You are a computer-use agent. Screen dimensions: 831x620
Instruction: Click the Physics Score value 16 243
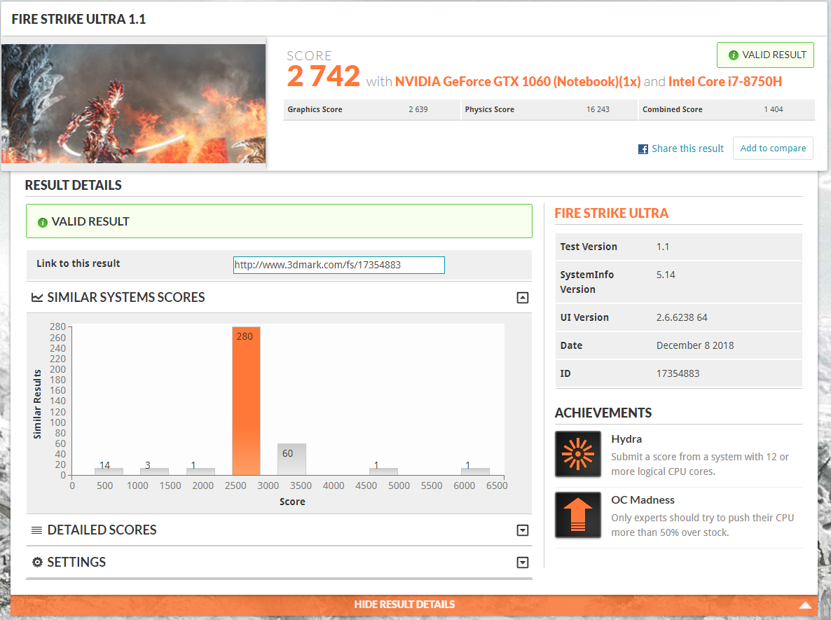tap(598, 110)
